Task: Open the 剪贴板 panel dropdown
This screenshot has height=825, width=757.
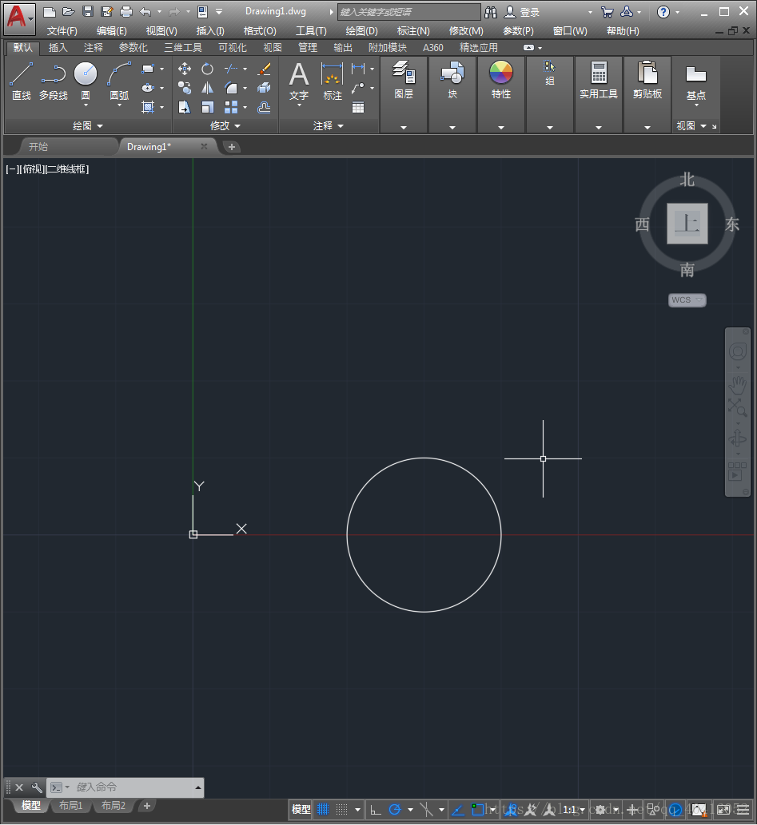Action: pyautogui.click(x=647, y=127)
